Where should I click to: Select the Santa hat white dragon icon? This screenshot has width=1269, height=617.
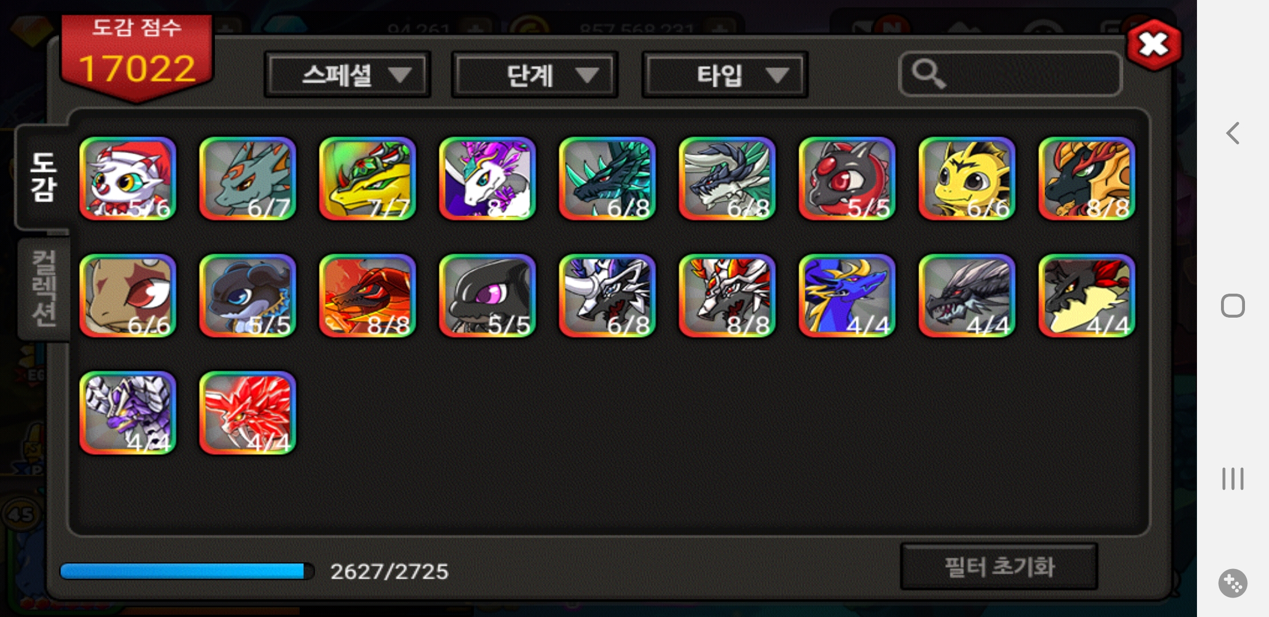(x=127, y=178)
